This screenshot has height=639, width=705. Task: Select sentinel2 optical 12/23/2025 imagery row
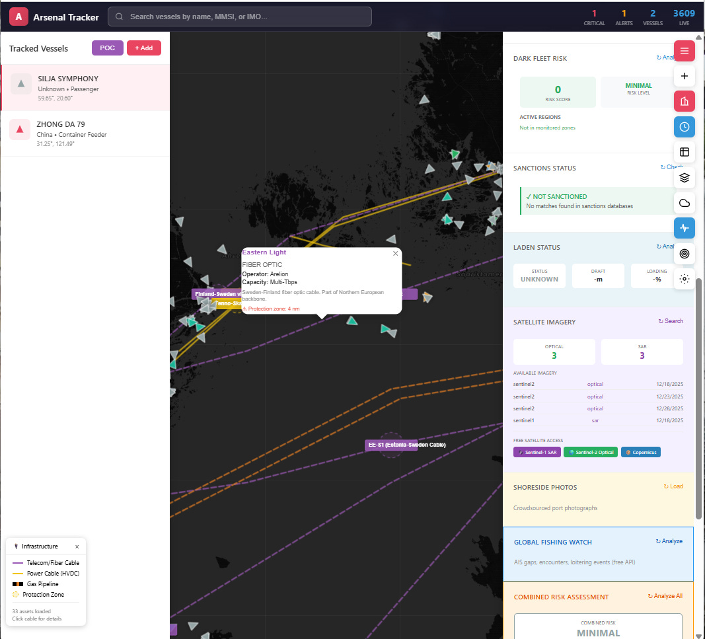(x=598, y=396)
